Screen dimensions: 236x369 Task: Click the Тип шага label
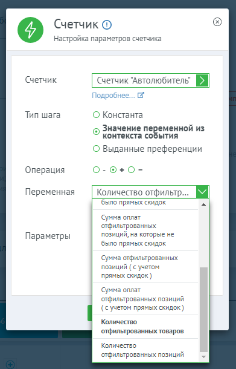point(43,115)
